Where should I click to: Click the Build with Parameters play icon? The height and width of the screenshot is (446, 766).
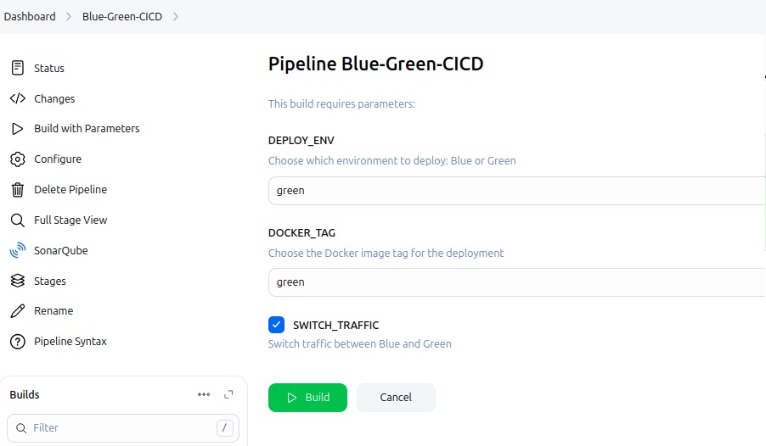pos(17,129)
